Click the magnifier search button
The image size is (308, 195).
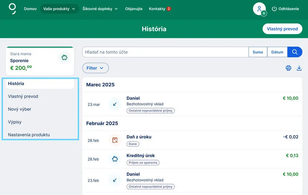pos(295,52)
